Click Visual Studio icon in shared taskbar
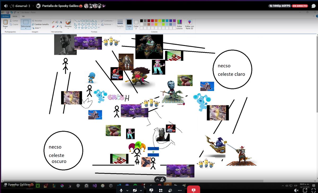The width and height of the screenshot is (318, 193). point(94,186)
